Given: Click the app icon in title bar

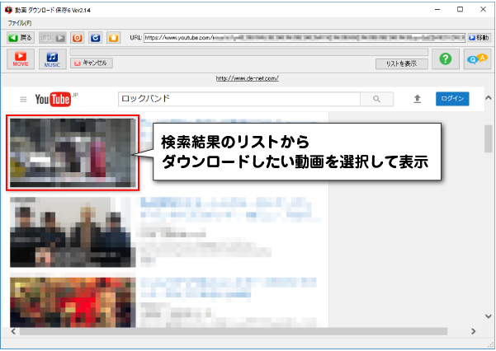Looking at the screenshot, I should [x=8, y=10].
